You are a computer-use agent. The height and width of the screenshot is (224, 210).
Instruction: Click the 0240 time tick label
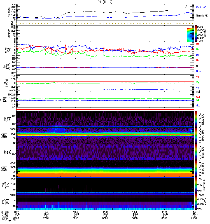pos(75,218)
